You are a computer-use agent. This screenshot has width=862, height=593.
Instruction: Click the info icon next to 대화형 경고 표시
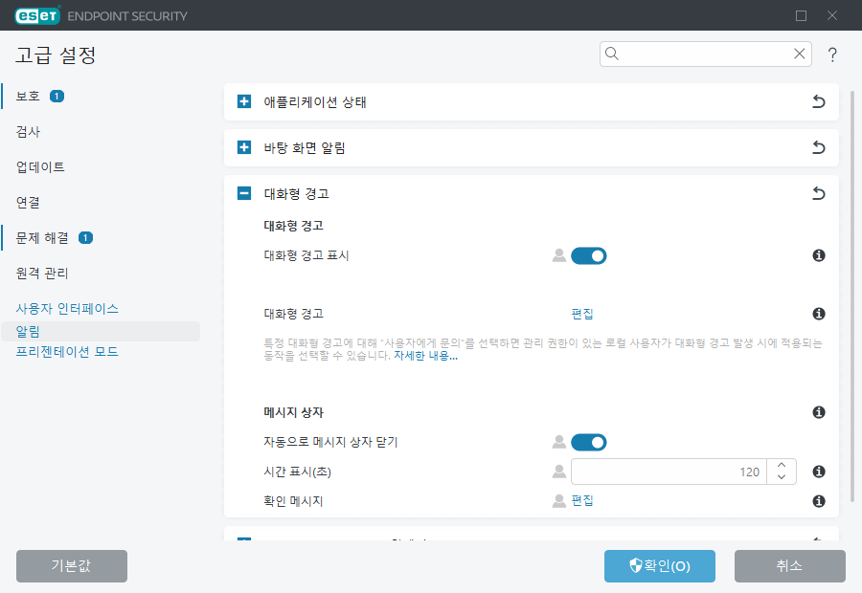tap(818, 255)
